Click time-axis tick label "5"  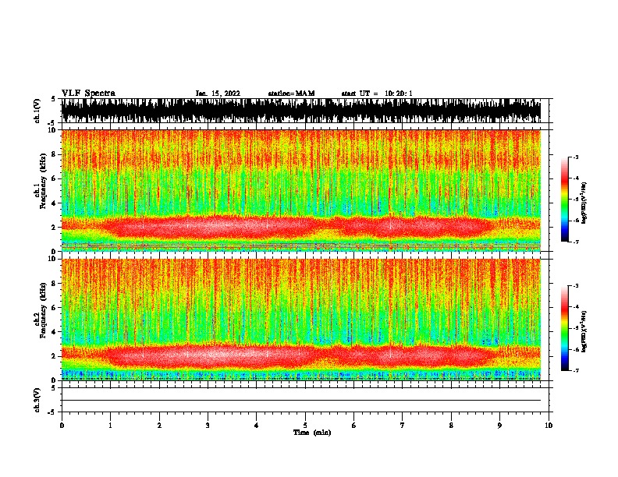tap(305, 426)
